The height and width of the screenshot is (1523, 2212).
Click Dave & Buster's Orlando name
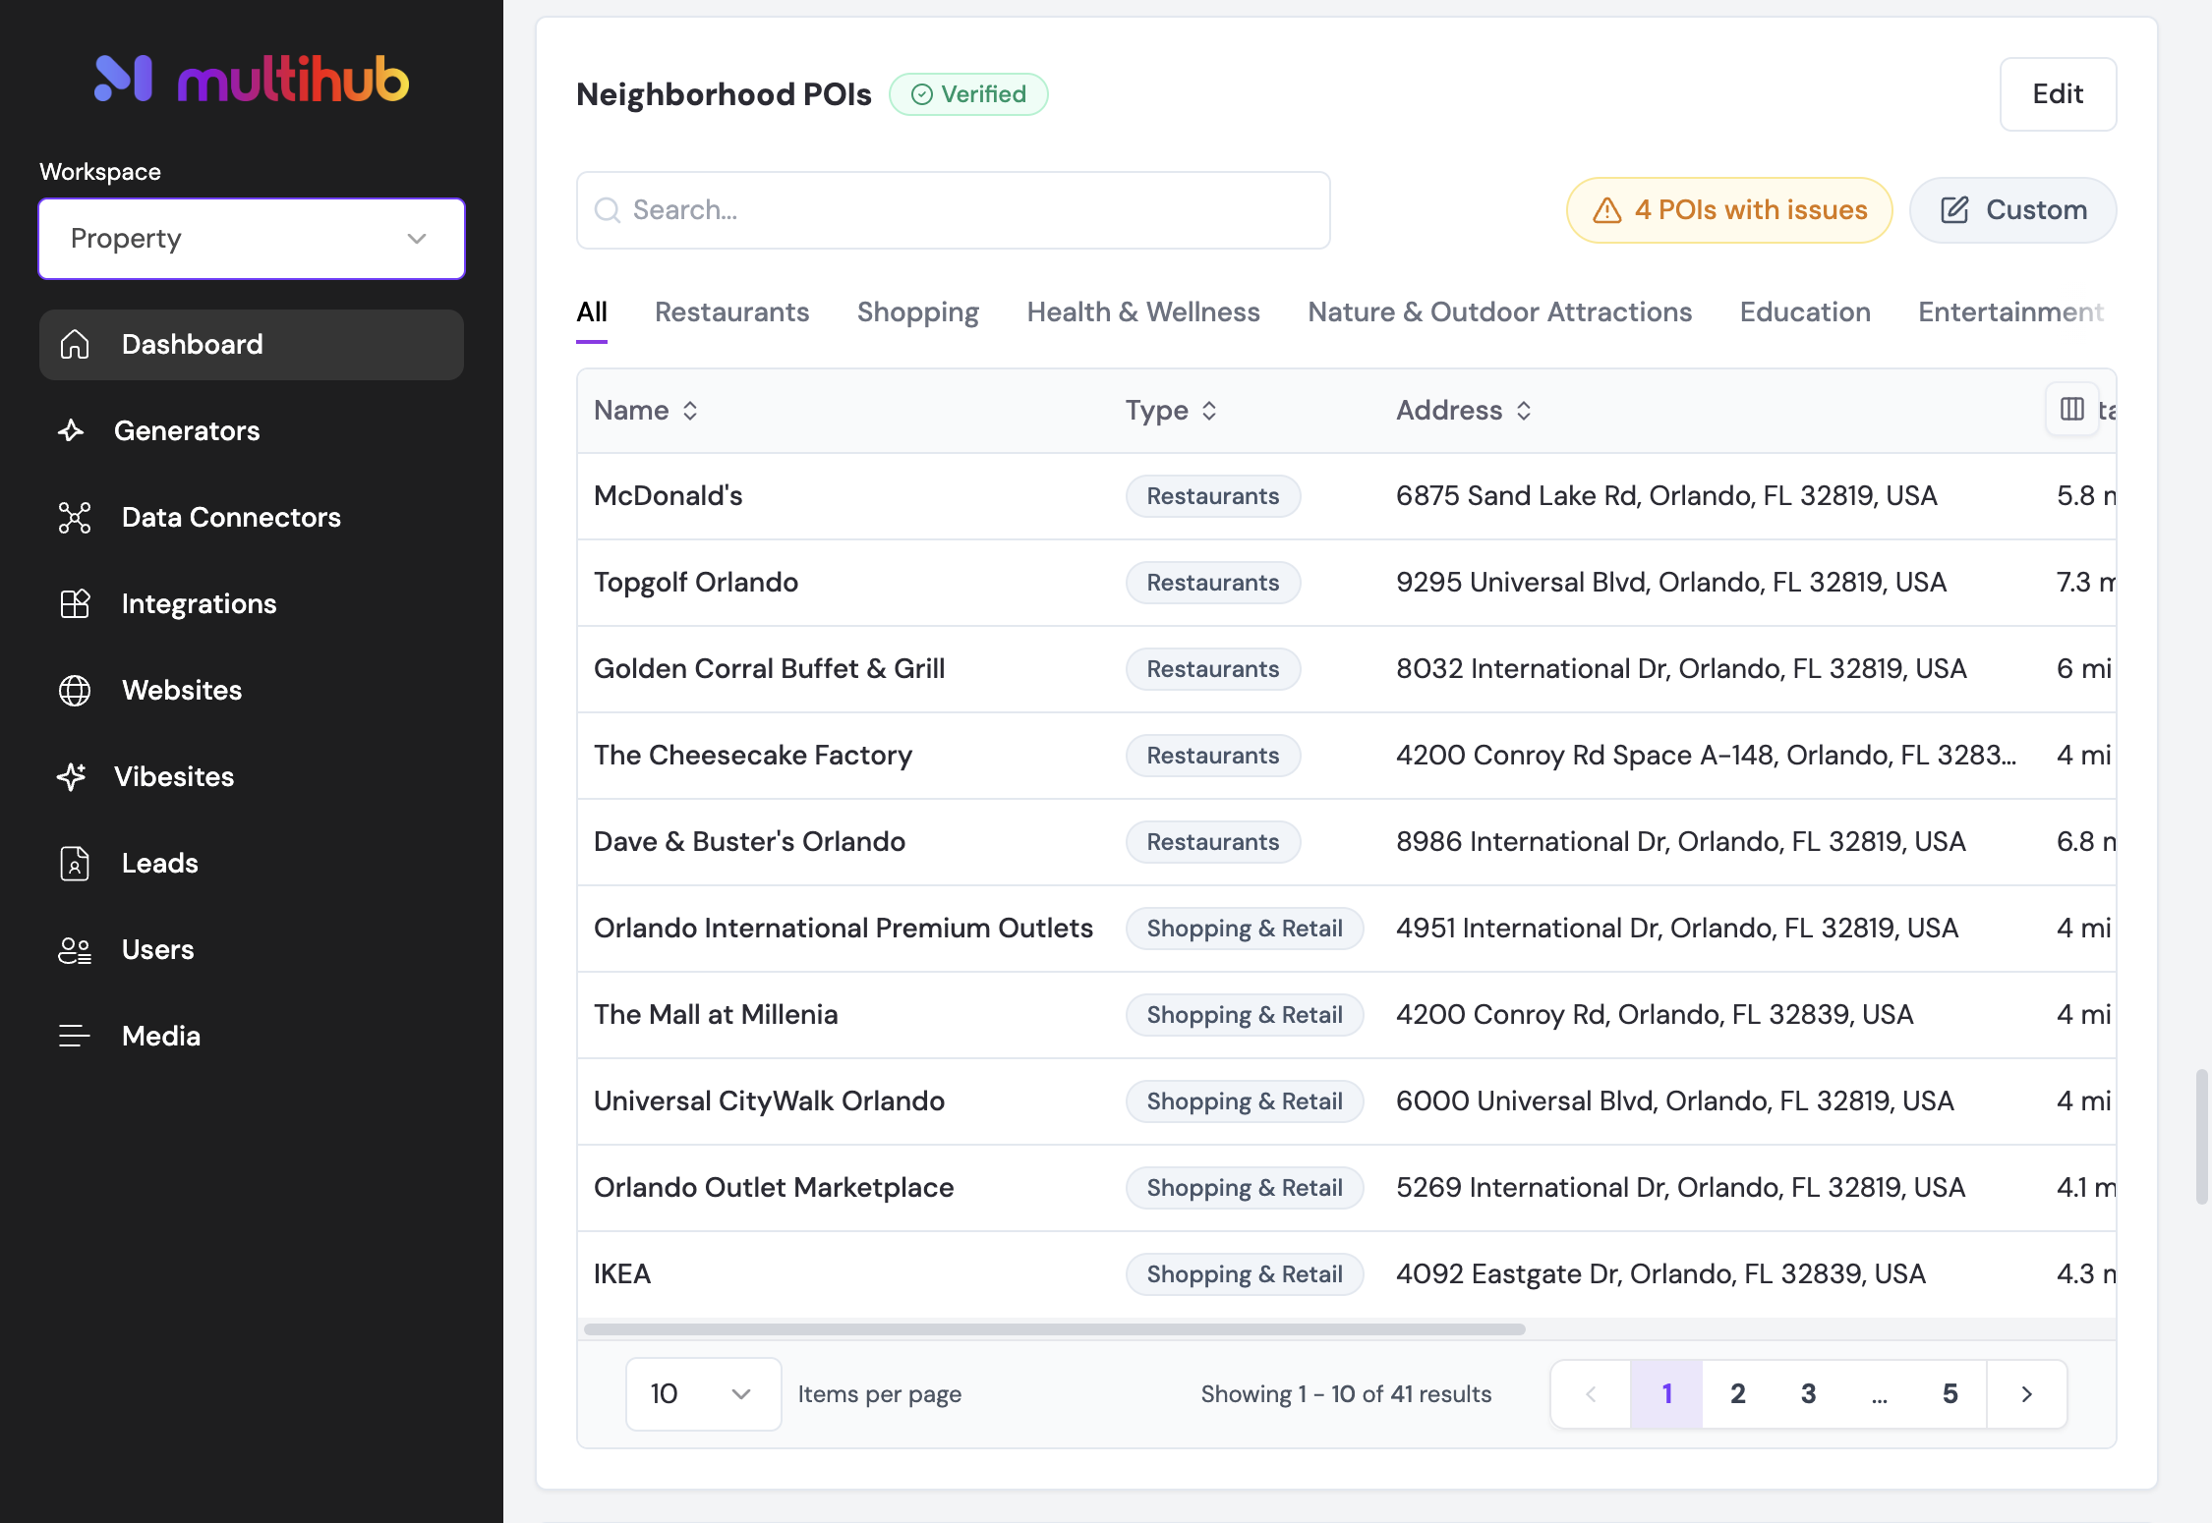tap(750, 842)
